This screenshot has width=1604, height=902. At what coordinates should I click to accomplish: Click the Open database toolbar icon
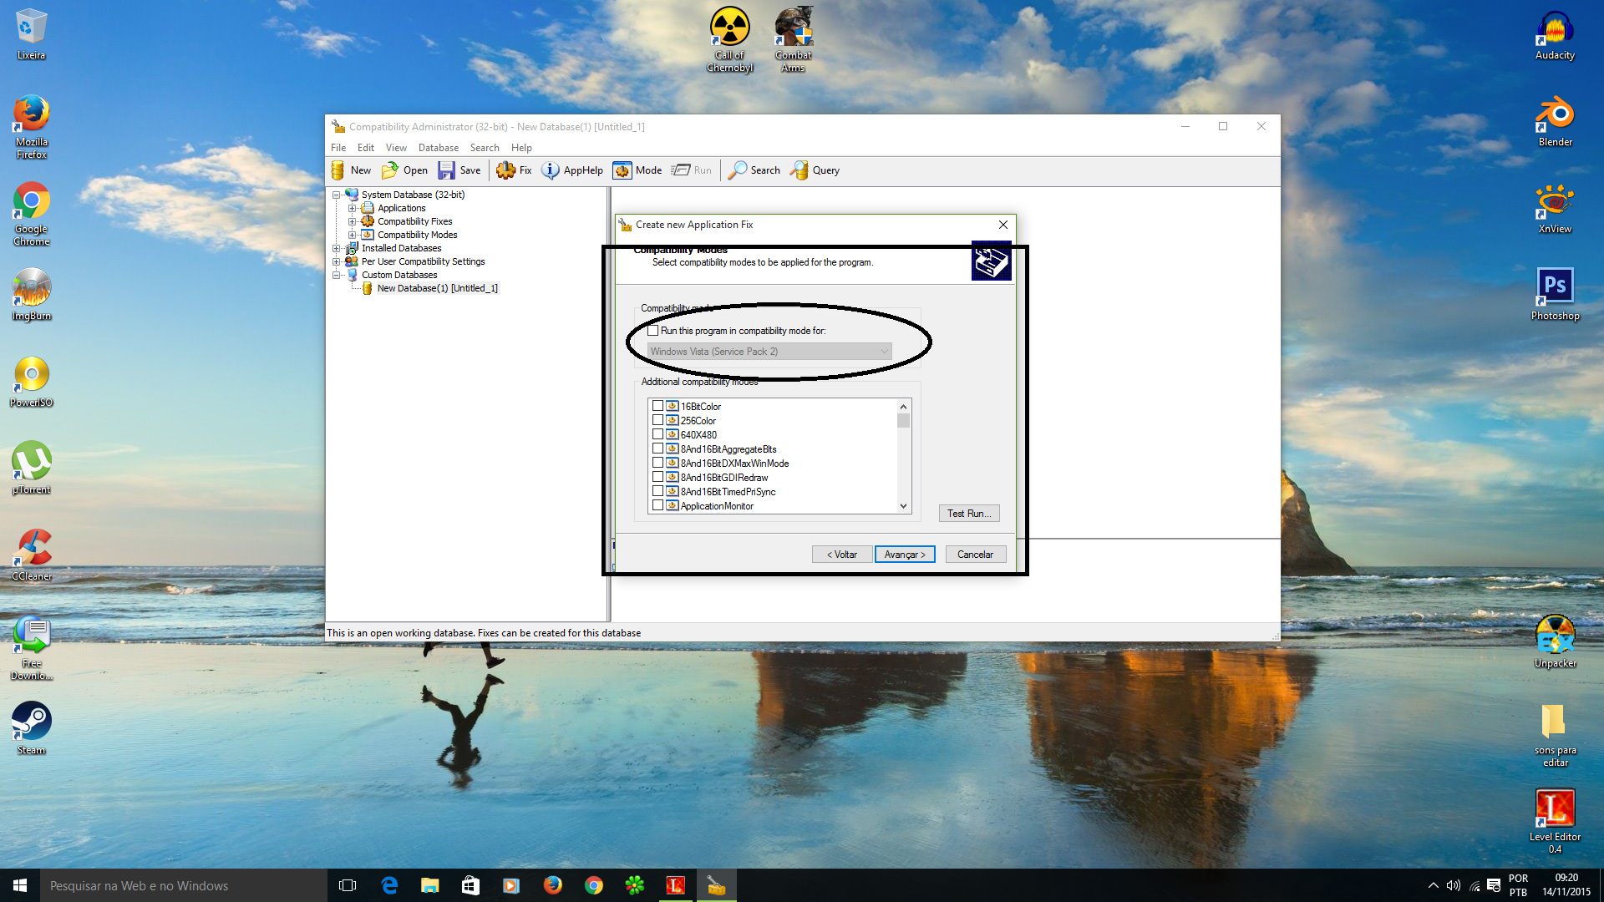[x=389, y=170]
